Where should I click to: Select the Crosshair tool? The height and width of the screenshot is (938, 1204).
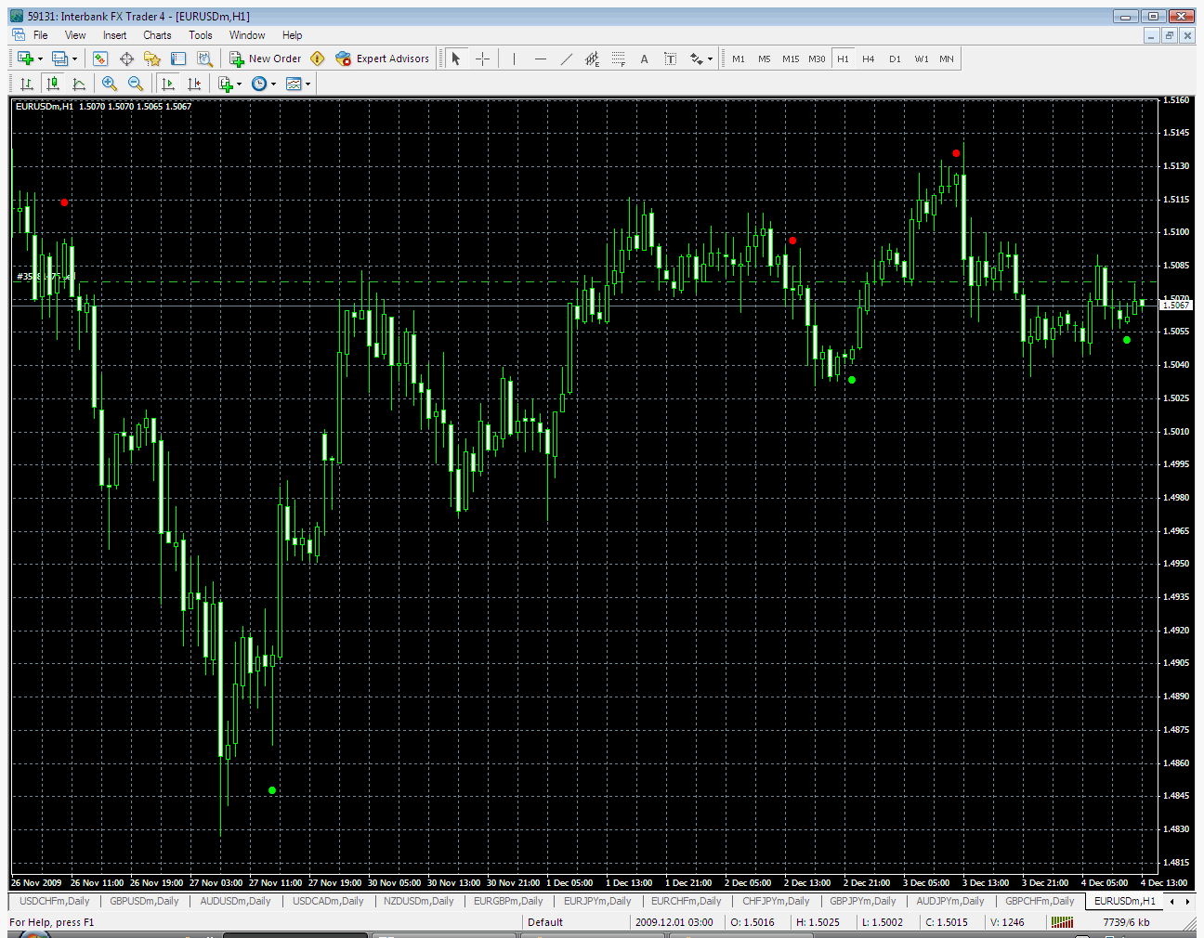[x=482, y=59]
